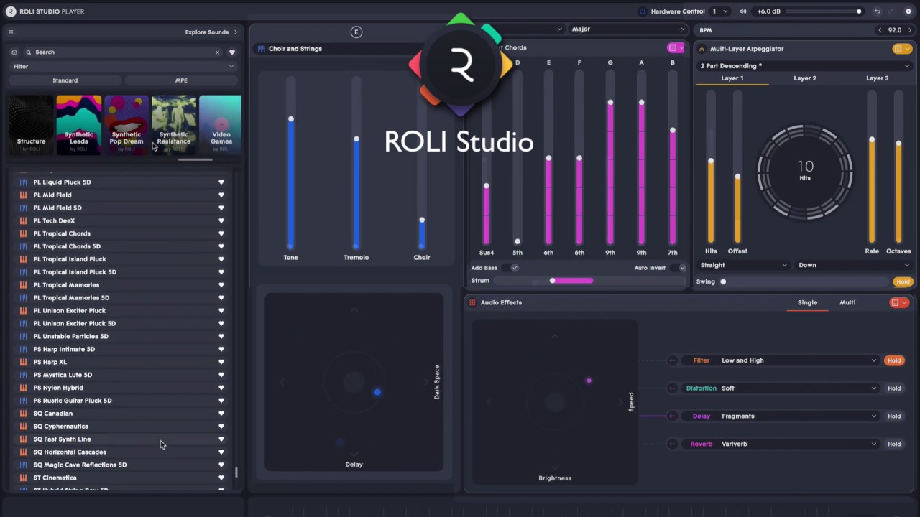Screen dimensions: 920x517
Task: Toggle the Hardware Control power icon
Action: pos(643,11)
